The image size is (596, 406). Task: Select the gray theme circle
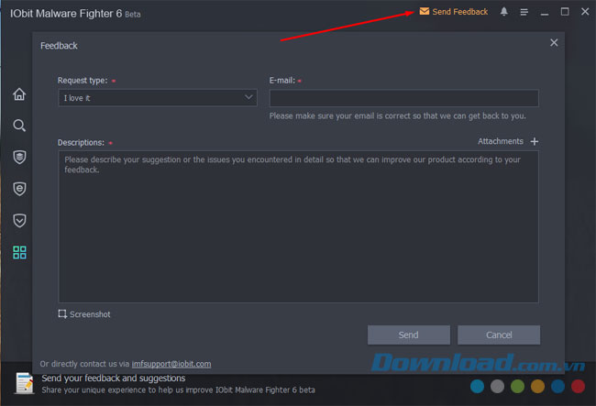coord(497,386)
